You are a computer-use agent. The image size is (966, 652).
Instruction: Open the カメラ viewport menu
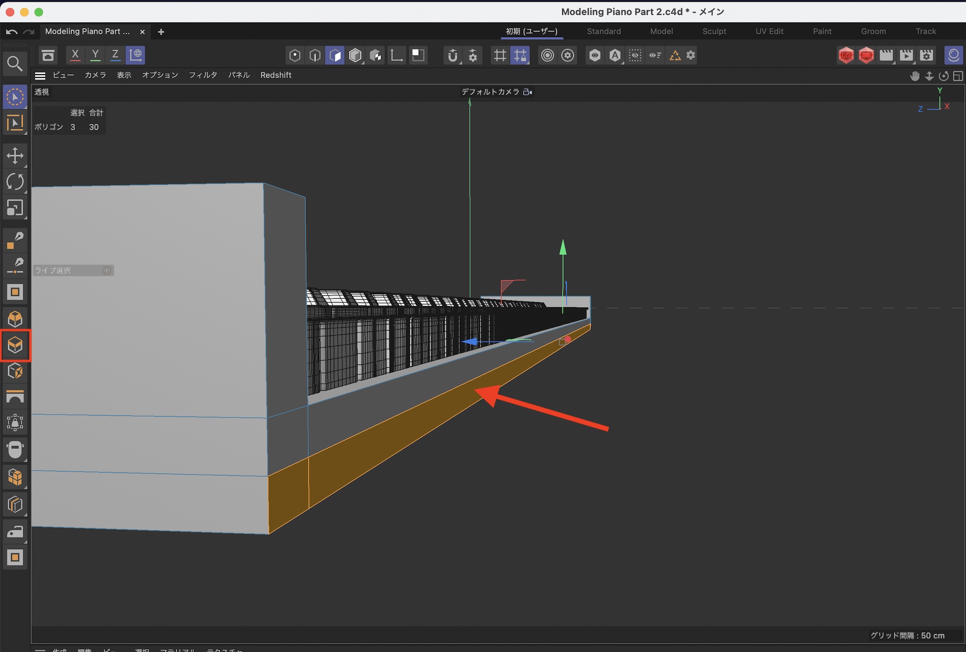[x=95, y=75]
